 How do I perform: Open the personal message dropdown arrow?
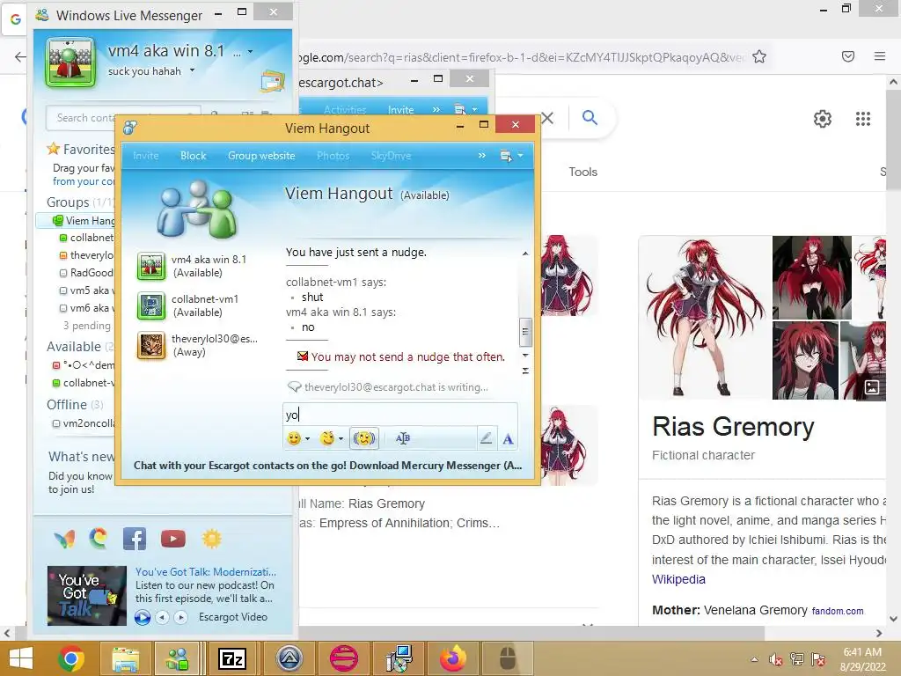coord(192,70)
